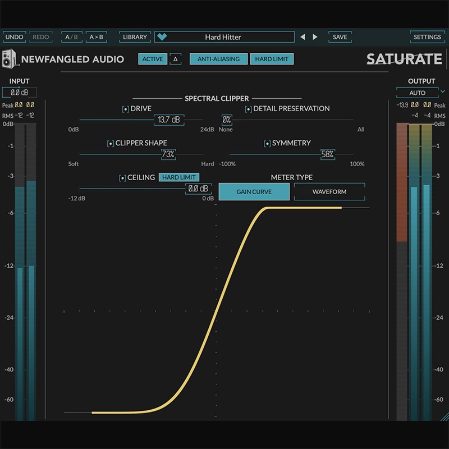
Task: Open the preset LIBRARY
Action: [x=135, y=37]
